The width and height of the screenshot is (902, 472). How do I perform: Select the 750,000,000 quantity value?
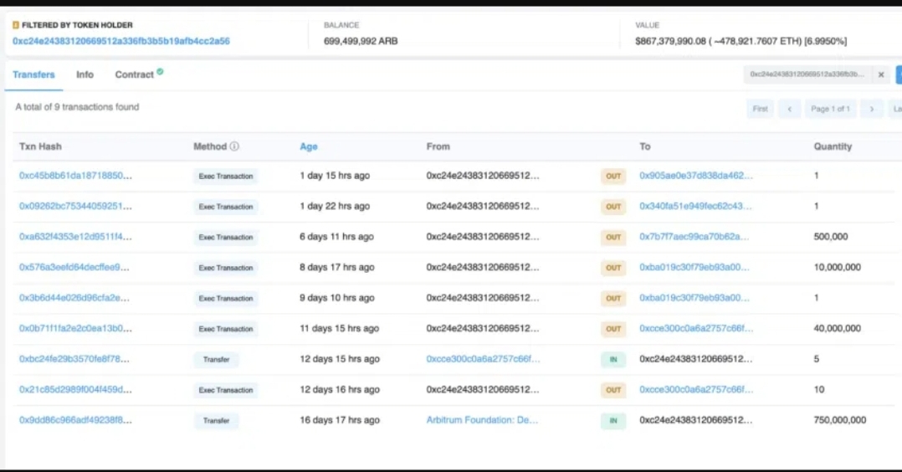point(840,419)
